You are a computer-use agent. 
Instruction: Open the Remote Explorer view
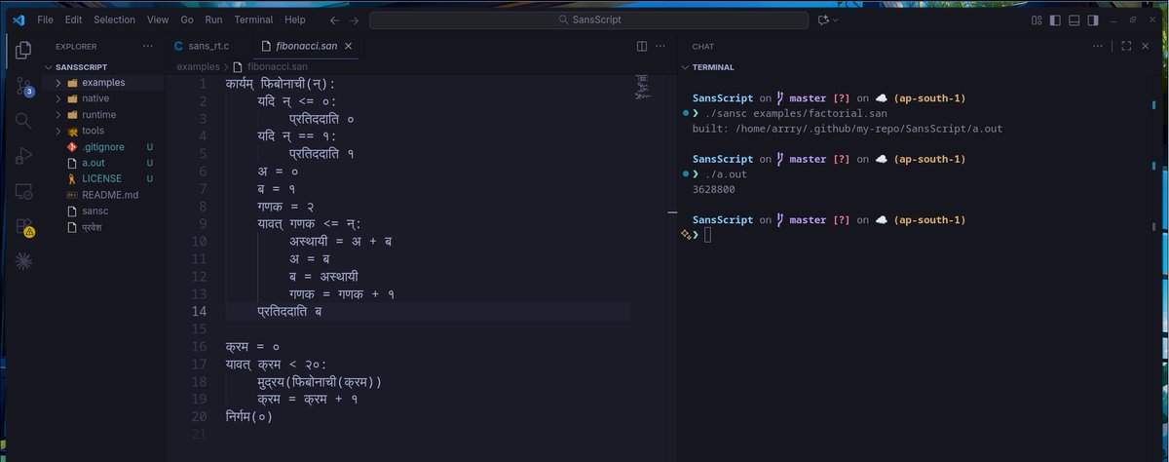tap(23, 191)
